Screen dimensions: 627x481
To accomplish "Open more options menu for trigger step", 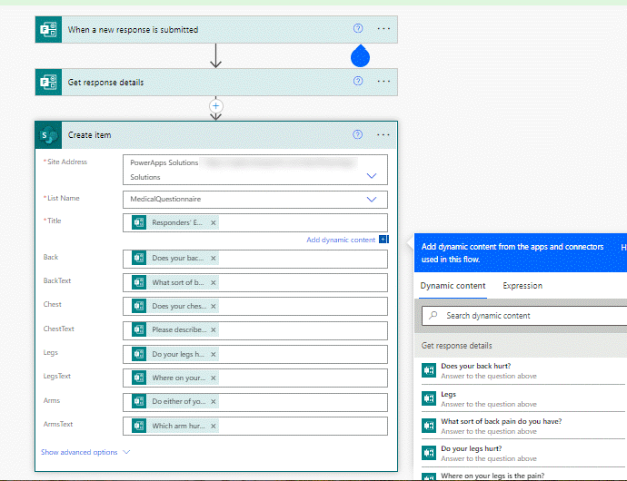I will 383,29.
